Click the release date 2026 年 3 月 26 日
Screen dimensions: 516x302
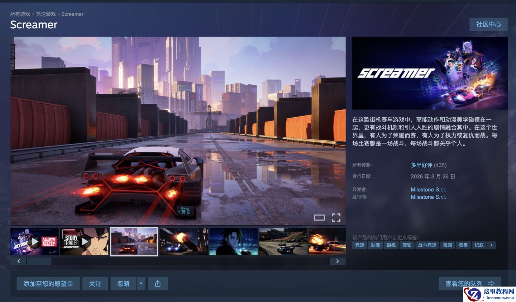(433, 176)
